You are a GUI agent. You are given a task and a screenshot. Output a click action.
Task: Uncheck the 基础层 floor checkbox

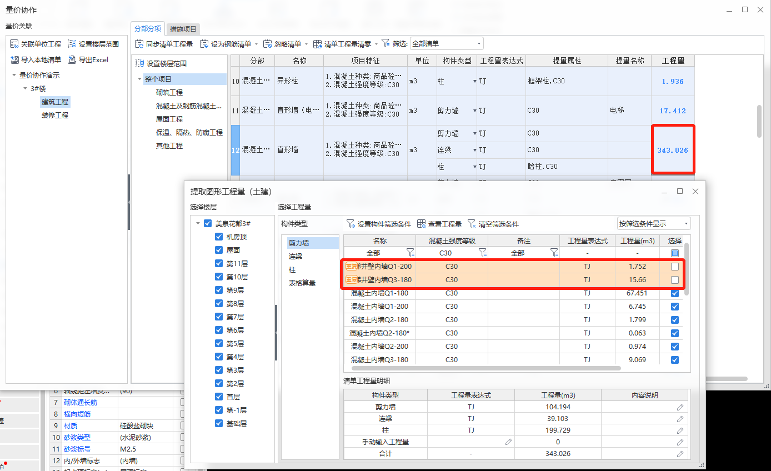point(219,423)
